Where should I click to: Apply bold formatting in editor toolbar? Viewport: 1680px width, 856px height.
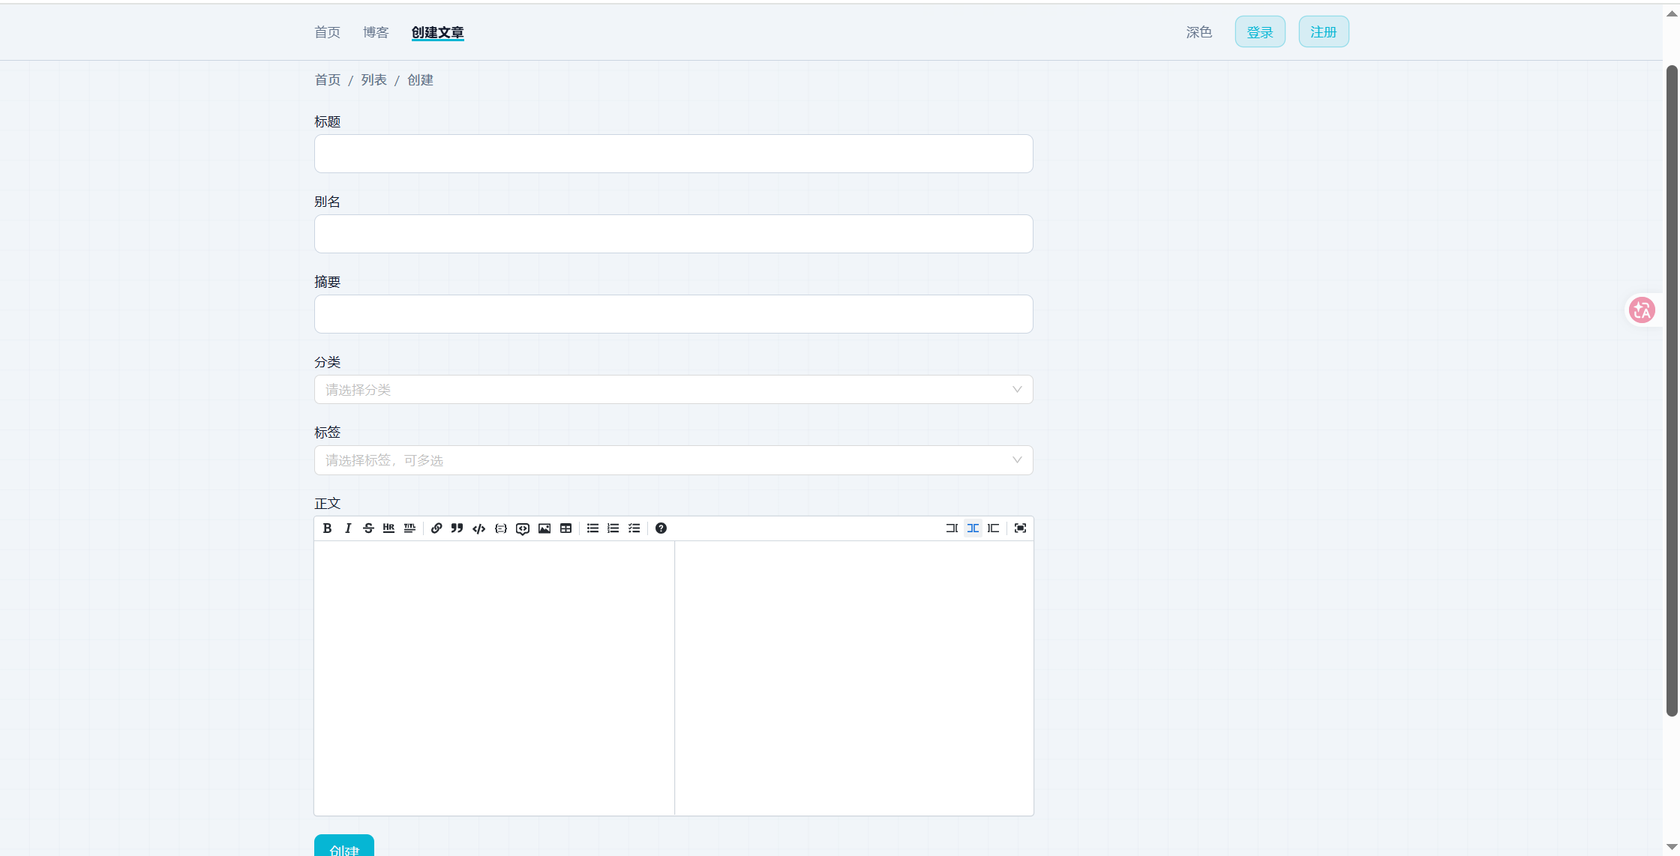pos(327,528)
